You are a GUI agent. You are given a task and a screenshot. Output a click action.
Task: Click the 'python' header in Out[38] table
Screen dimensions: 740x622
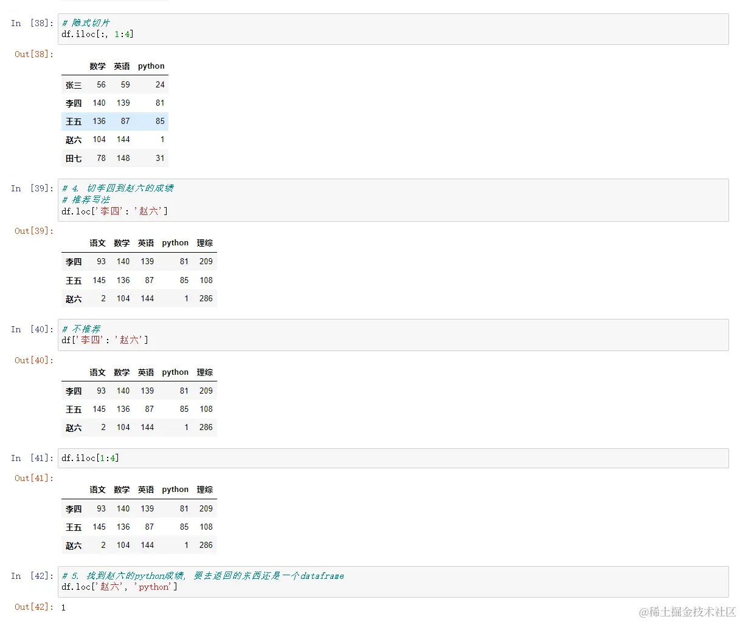151,66
